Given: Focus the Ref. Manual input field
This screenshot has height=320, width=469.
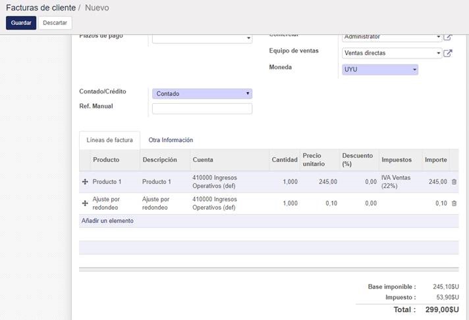Looking at the screenshot, I should [202, 108].
